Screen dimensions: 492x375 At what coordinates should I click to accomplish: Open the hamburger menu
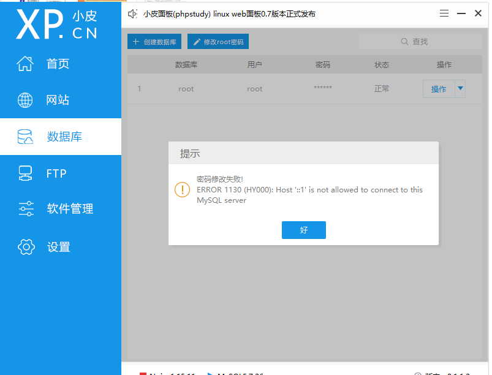pos(444,13)
